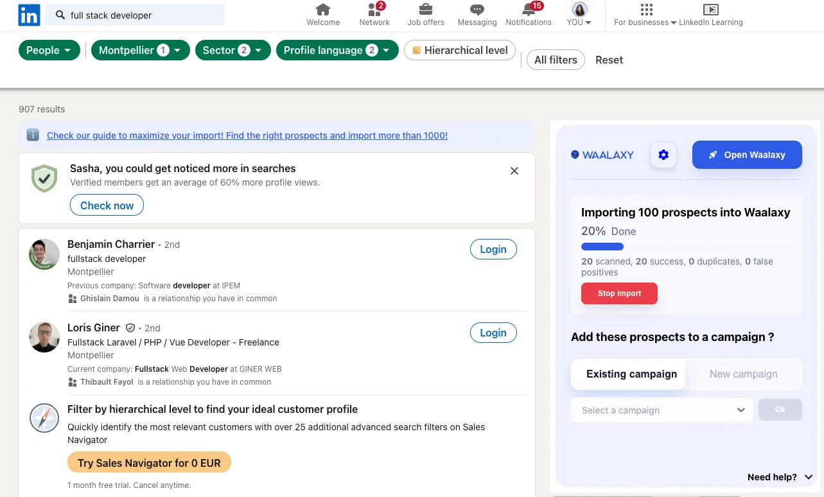Click the Ok confirm button
This screenshot has width=824, height=497.
tap(780, 410)
